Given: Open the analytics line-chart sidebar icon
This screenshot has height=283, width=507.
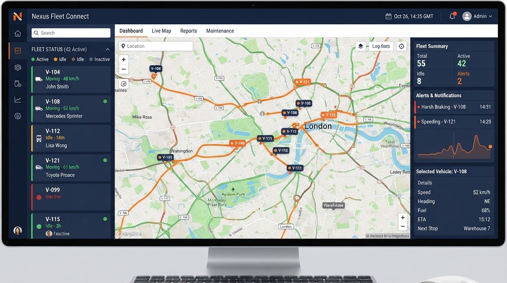Looking at the screenshot, I should (18, 99).
